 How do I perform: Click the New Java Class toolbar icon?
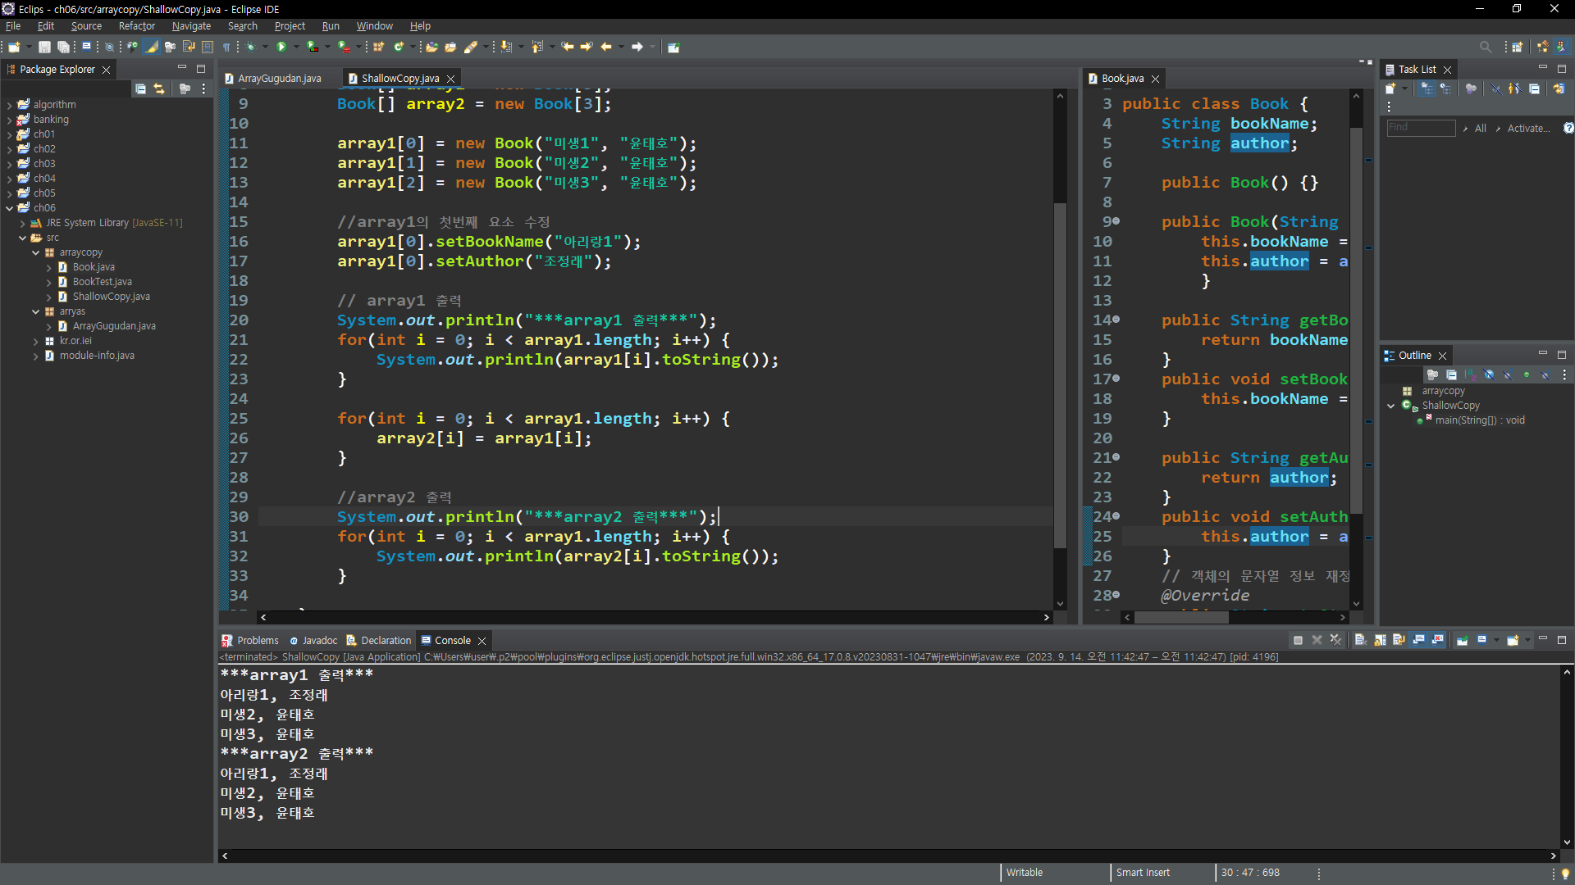(x=399, y=47)
